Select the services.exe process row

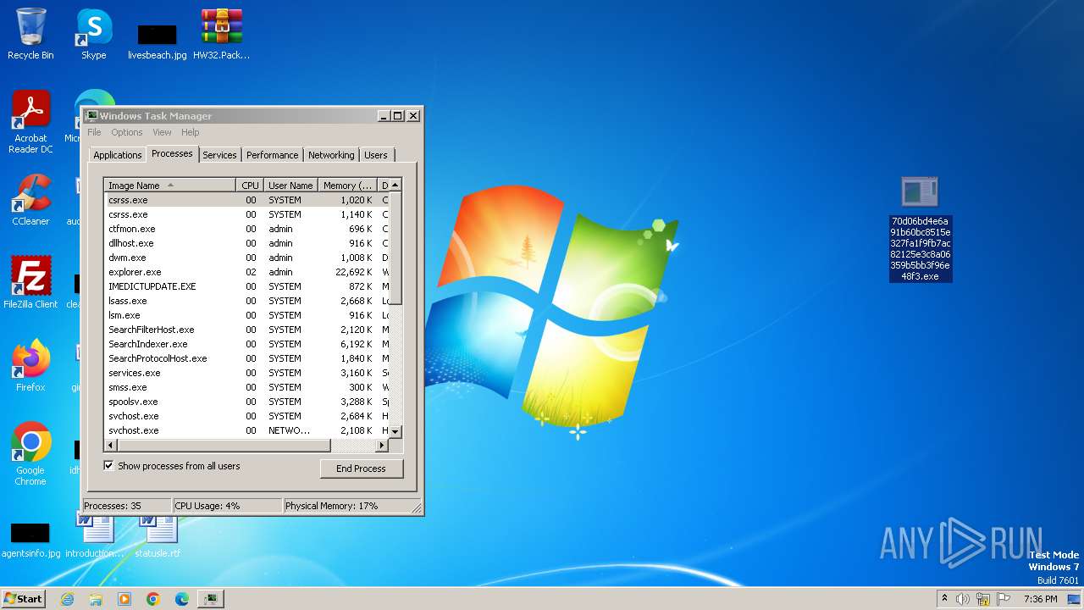[246, 373]
